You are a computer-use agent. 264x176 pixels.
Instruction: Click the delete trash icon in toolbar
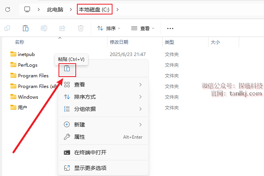click(x=81, y=28)
